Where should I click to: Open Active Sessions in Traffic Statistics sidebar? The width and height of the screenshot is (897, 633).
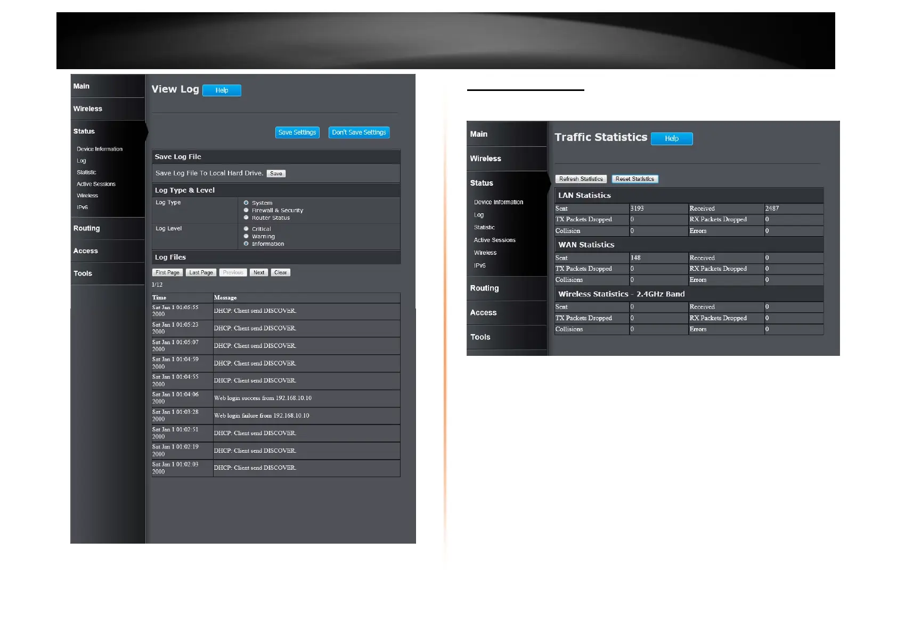495,240
